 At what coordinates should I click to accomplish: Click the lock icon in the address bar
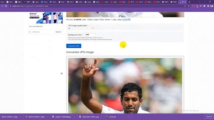click(10, 6)
